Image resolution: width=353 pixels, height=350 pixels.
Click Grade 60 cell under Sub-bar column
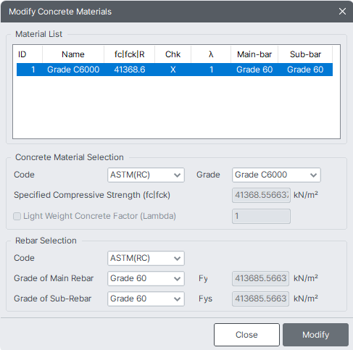(305, 70)
